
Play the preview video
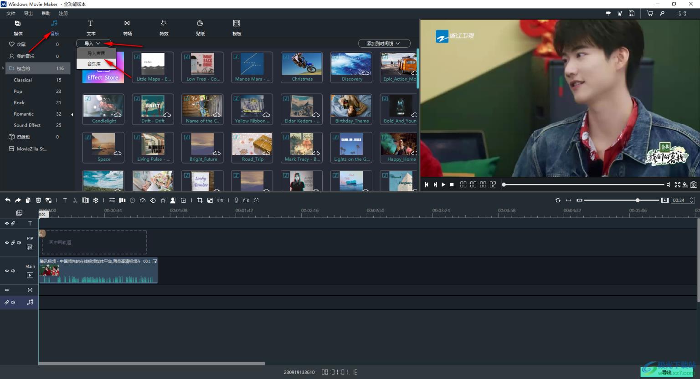point(443,184)
